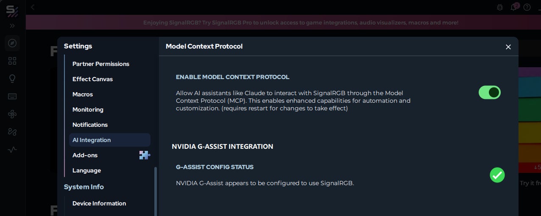The image size is (541, 216).
Task: Open the keyboard Devices sidebar icon
Action: click(x=12, y=96)
